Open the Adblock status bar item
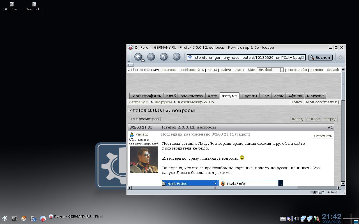The image size is (359, 224). click(x=332, y=192)
